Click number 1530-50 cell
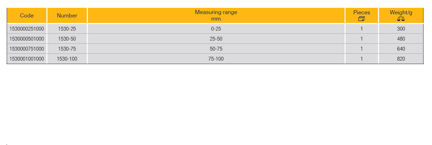Screen dimensions: 432x145 [x=67, y=39]
